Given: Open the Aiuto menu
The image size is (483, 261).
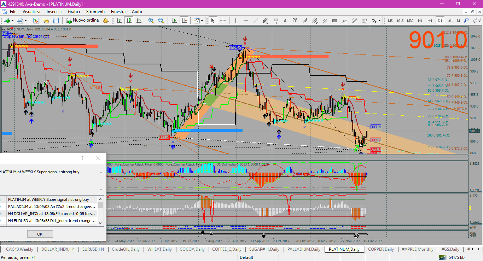Looking at the screenshot, I should coord(137,12).
